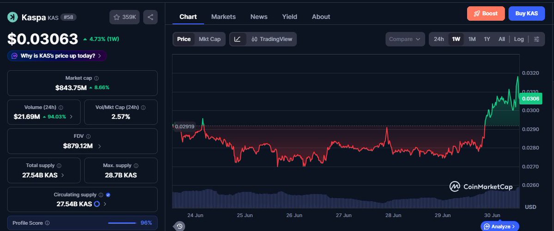Click the $843.75M market cap value

point(71,88)
